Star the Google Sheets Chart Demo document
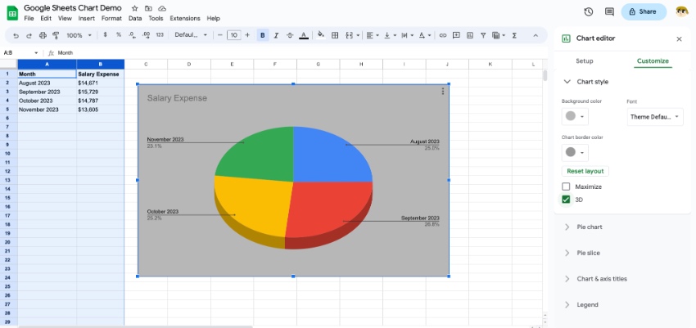 (x=134, y=8)
